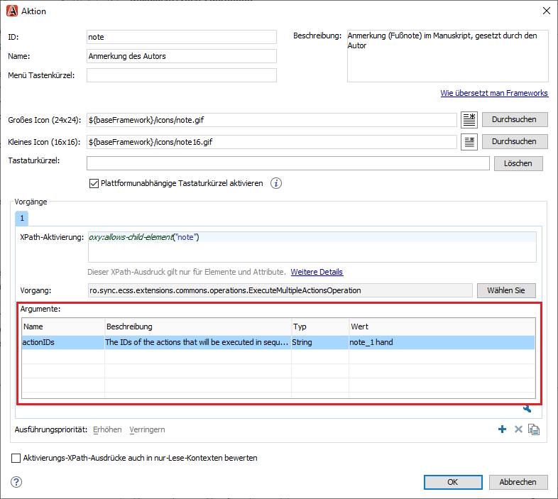This screenshot has width=558, height=499.
Task: Select the actionIDs argument name cell
Action: (63, 342)
